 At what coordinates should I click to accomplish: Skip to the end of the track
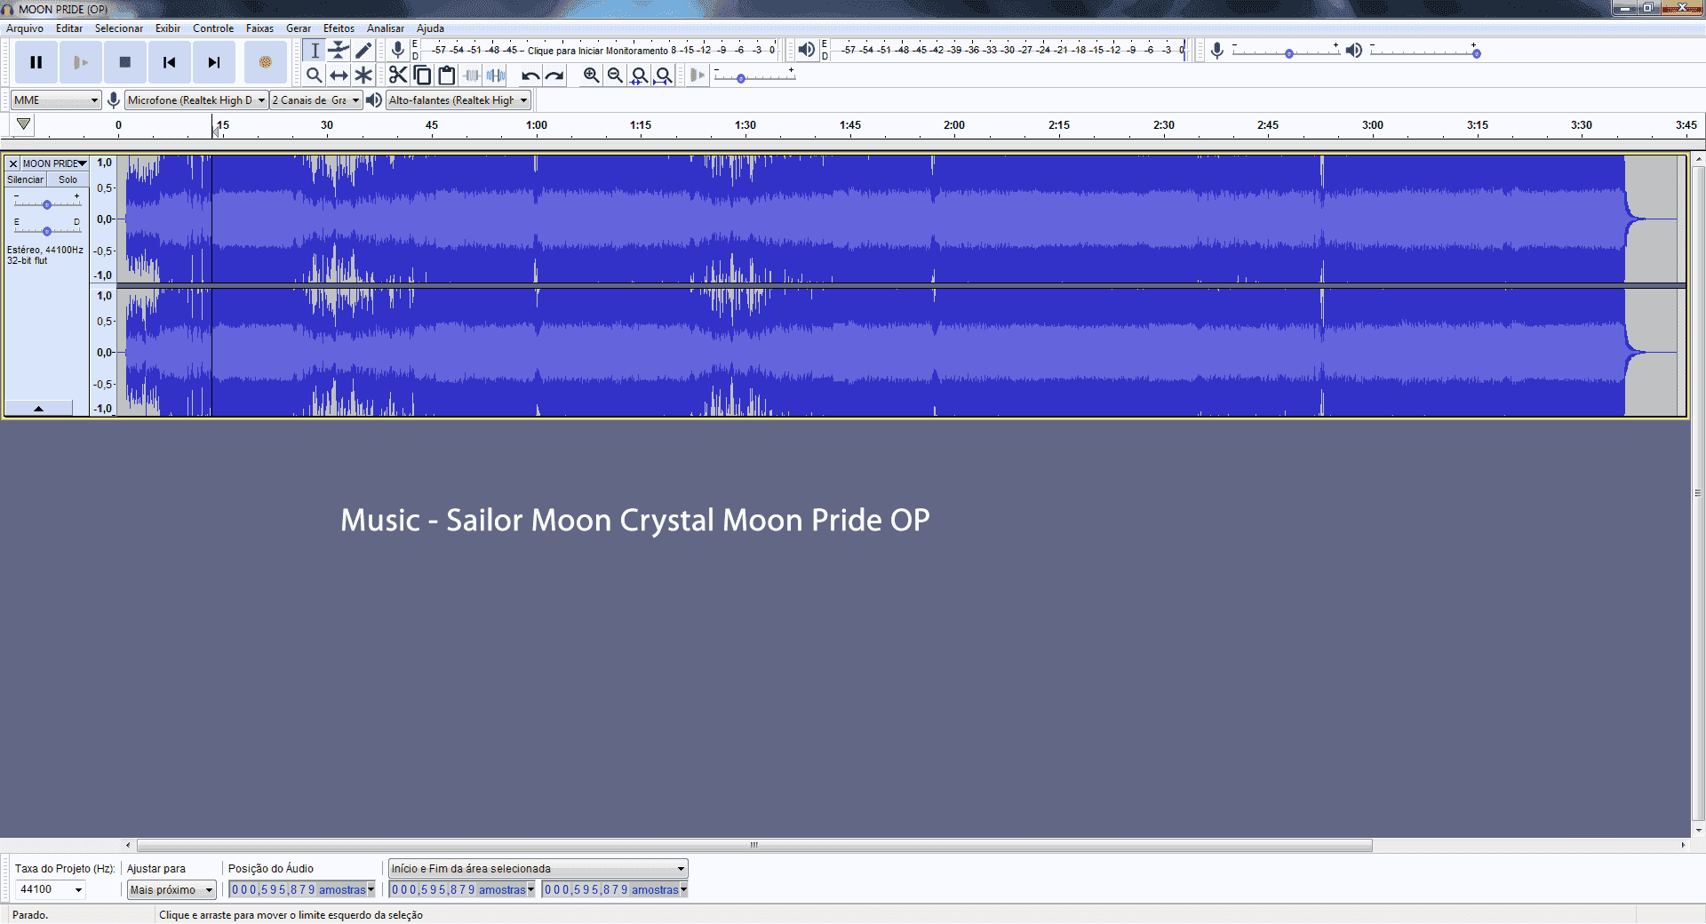tap(214, 62)
